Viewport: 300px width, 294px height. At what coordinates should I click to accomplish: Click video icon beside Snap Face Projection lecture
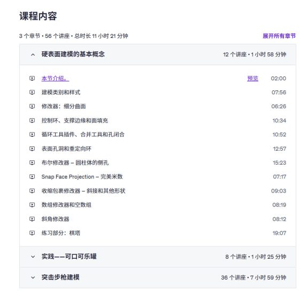tap(32, 177)
